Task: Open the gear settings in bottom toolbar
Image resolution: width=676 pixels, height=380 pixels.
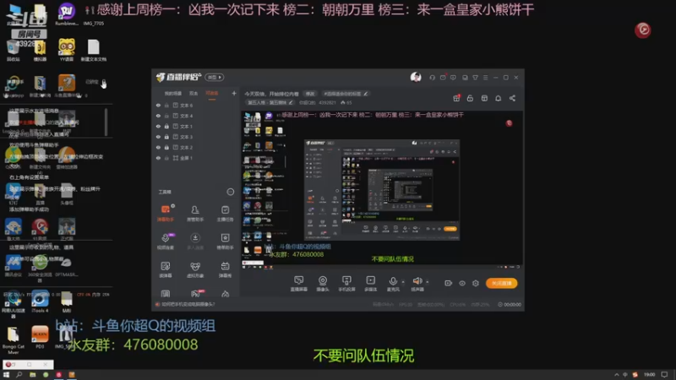Action: (476, 283)
